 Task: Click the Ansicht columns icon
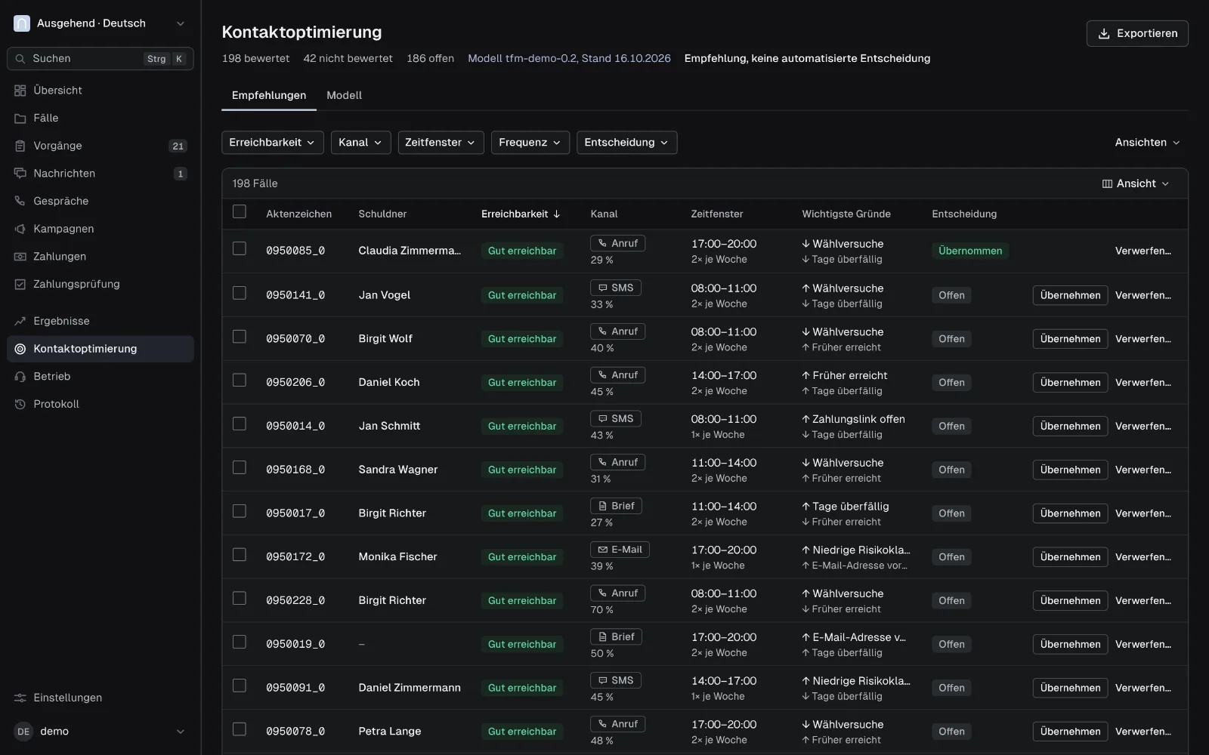[x=1107, y=184]
